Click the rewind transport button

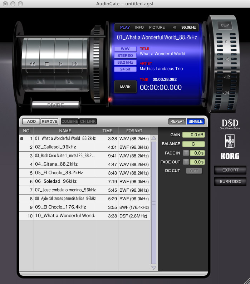tap(33, 64)
